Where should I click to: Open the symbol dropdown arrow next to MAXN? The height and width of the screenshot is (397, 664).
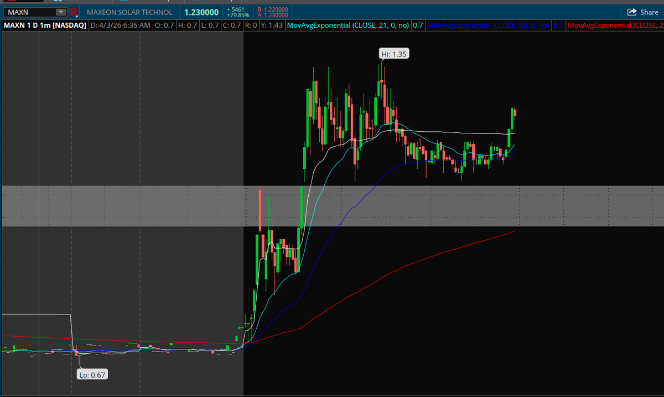click(61, 12)
